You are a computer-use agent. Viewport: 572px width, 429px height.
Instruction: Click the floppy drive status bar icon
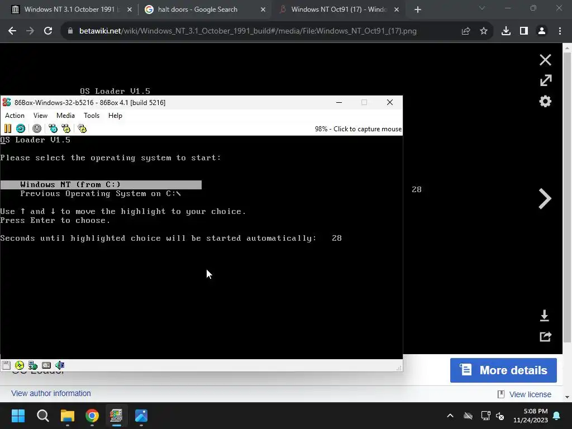coord(6,365)
